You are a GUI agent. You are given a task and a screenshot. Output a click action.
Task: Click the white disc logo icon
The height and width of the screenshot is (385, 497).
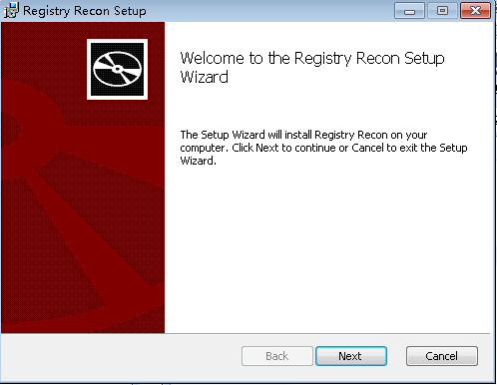(117, 69)
